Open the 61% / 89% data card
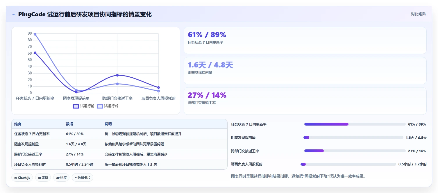Image resolution: width=438 pixels, height=193 pixels. [305, 40]
